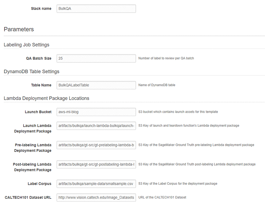265x208 pixels.
Task: Select the QA Batch Size field
Action: click(x=96, y=58)
